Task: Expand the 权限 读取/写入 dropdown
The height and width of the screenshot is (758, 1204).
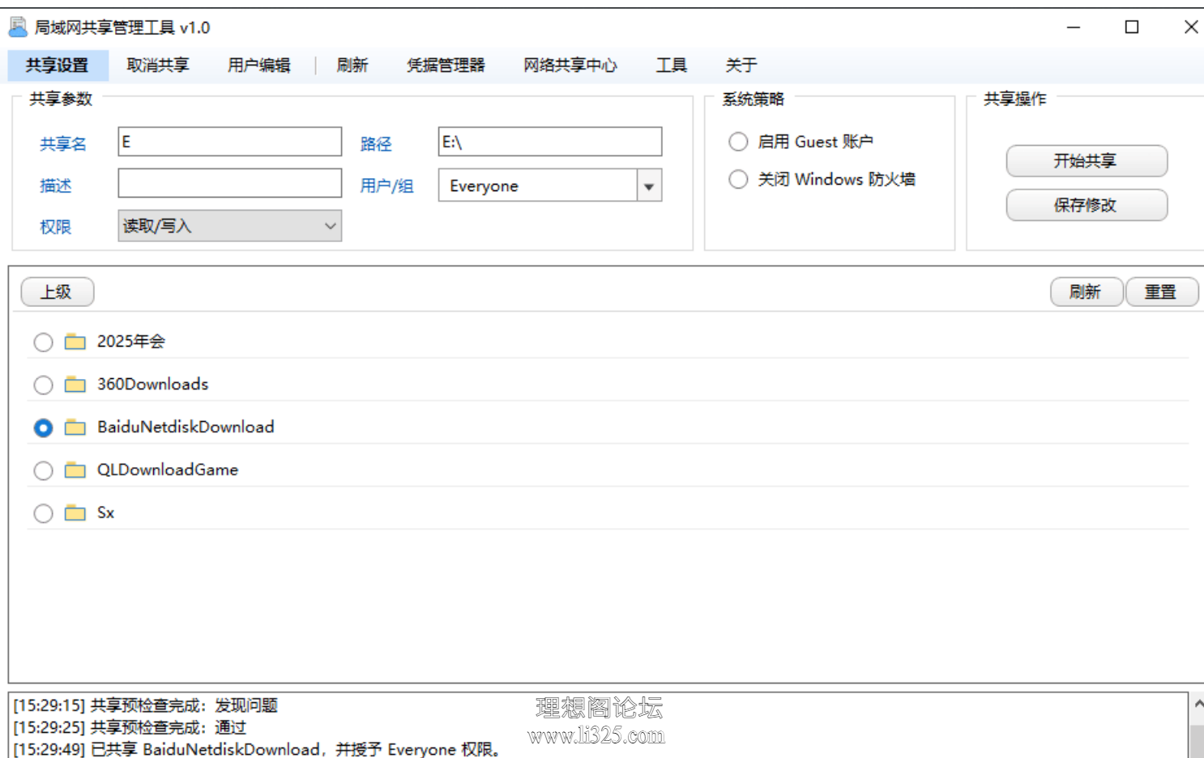Action: pos(230,226)
